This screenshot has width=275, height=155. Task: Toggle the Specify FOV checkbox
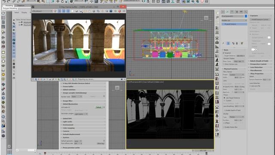click(x=224, y=87)
